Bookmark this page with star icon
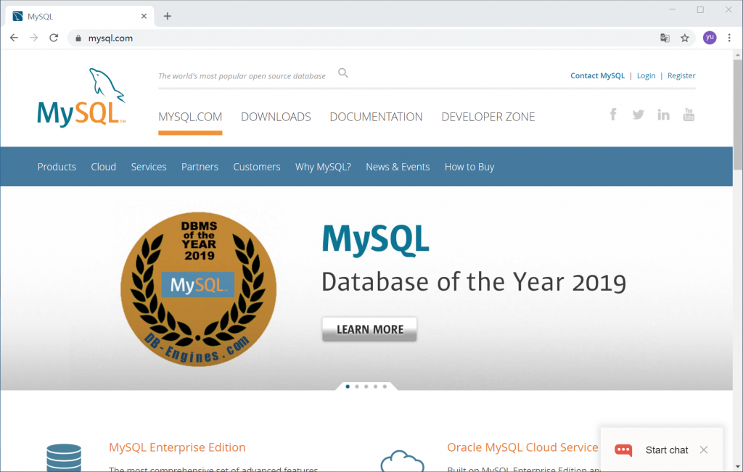743x472 pixels. tap(684, 38)
